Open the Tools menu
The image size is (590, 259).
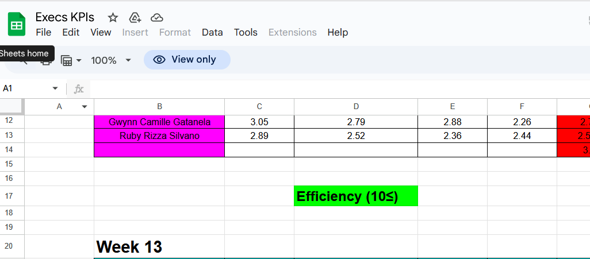(246, 32)
